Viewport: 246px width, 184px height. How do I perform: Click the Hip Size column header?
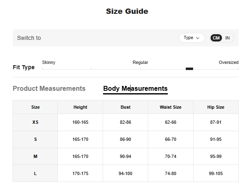click(x=216, y=107)
